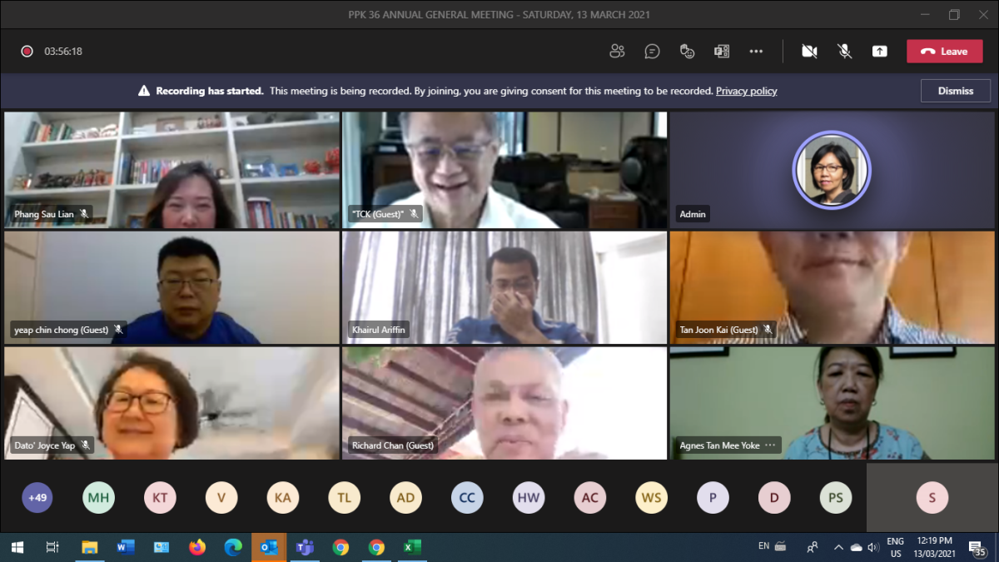This screenshot has width=999, height=562.
Task: Click the red recording indicator icon
Action: (x=27, y=51)
